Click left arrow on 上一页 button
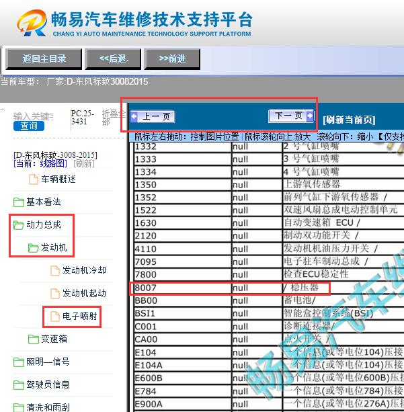The height and width of the screenshot is (412, 404). (134, 116)
